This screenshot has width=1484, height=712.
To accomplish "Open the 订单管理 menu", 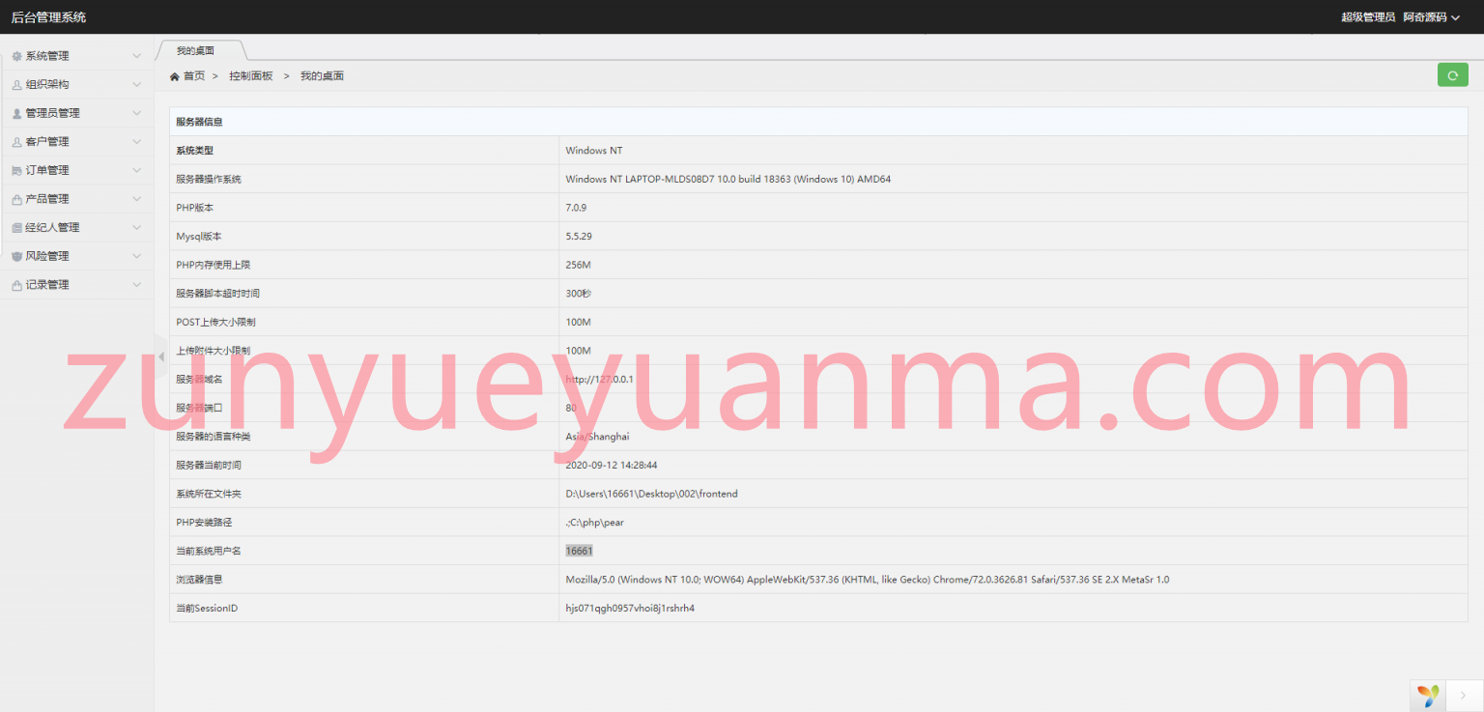I will (x=76, y=171).
